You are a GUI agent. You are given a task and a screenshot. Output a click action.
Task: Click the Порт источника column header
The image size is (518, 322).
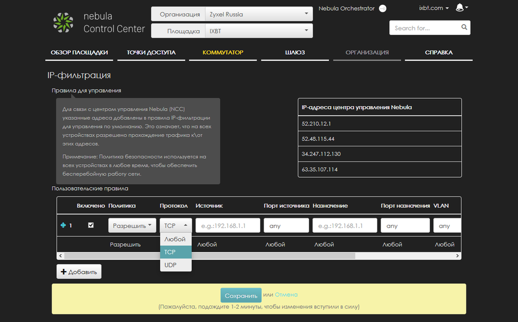click(287, 206)
